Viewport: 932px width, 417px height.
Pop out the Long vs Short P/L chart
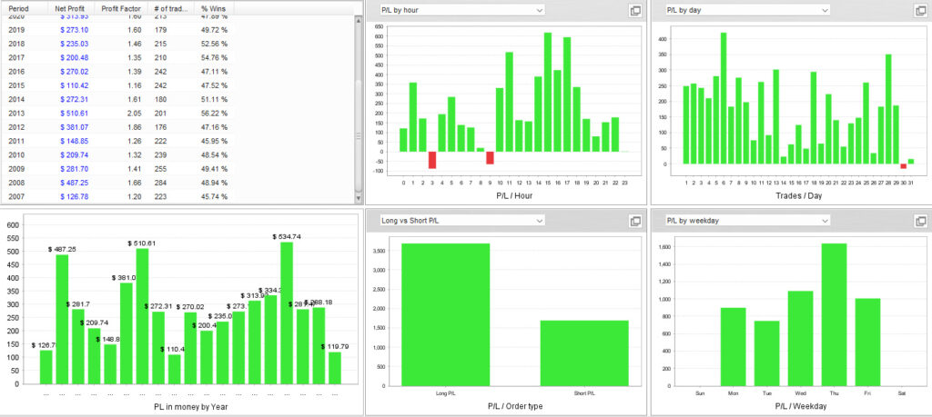(x=635, y=221)
